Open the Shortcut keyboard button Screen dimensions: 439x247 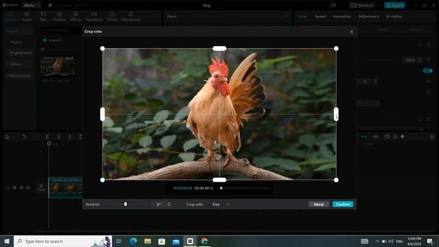tap(362, 5)
